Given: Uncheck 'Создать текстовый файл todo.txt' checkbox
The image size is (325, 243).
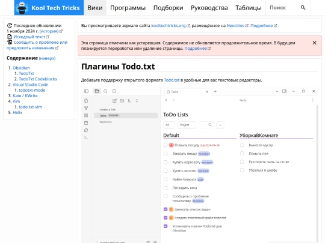Looking at the screenshot, I should pos(166,218).
